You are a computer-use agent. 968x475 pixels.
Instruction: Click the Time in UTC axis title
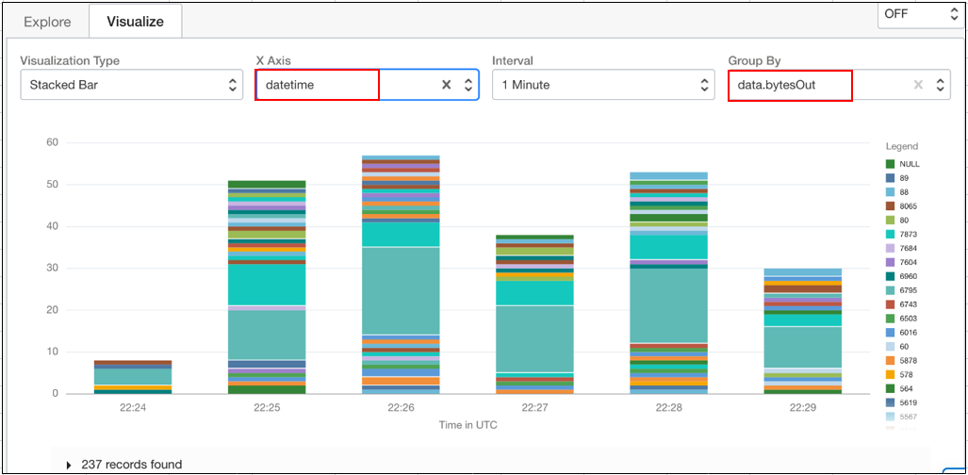tap(468, 425)
